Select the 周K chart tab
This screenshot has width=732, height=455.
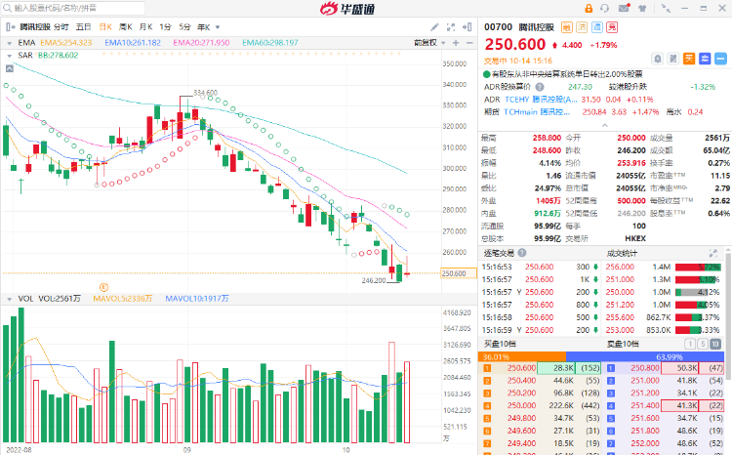pyautogui.click(x=125, y=27)
